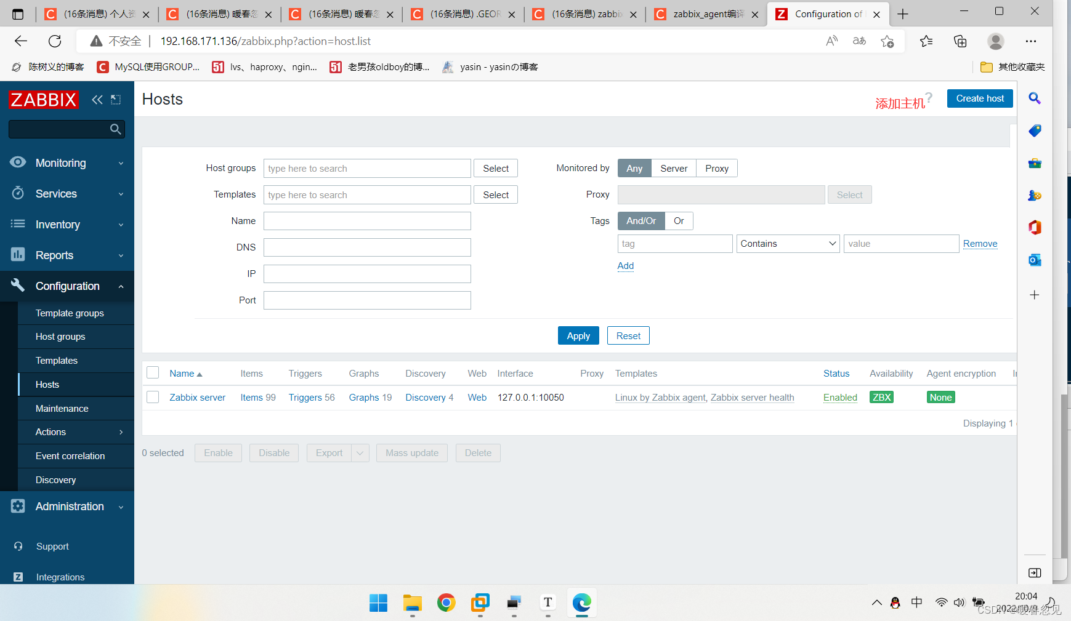Check the select-all hosts checkbox
Viewport: 1071px width, 621px height.
pos(153,372)
